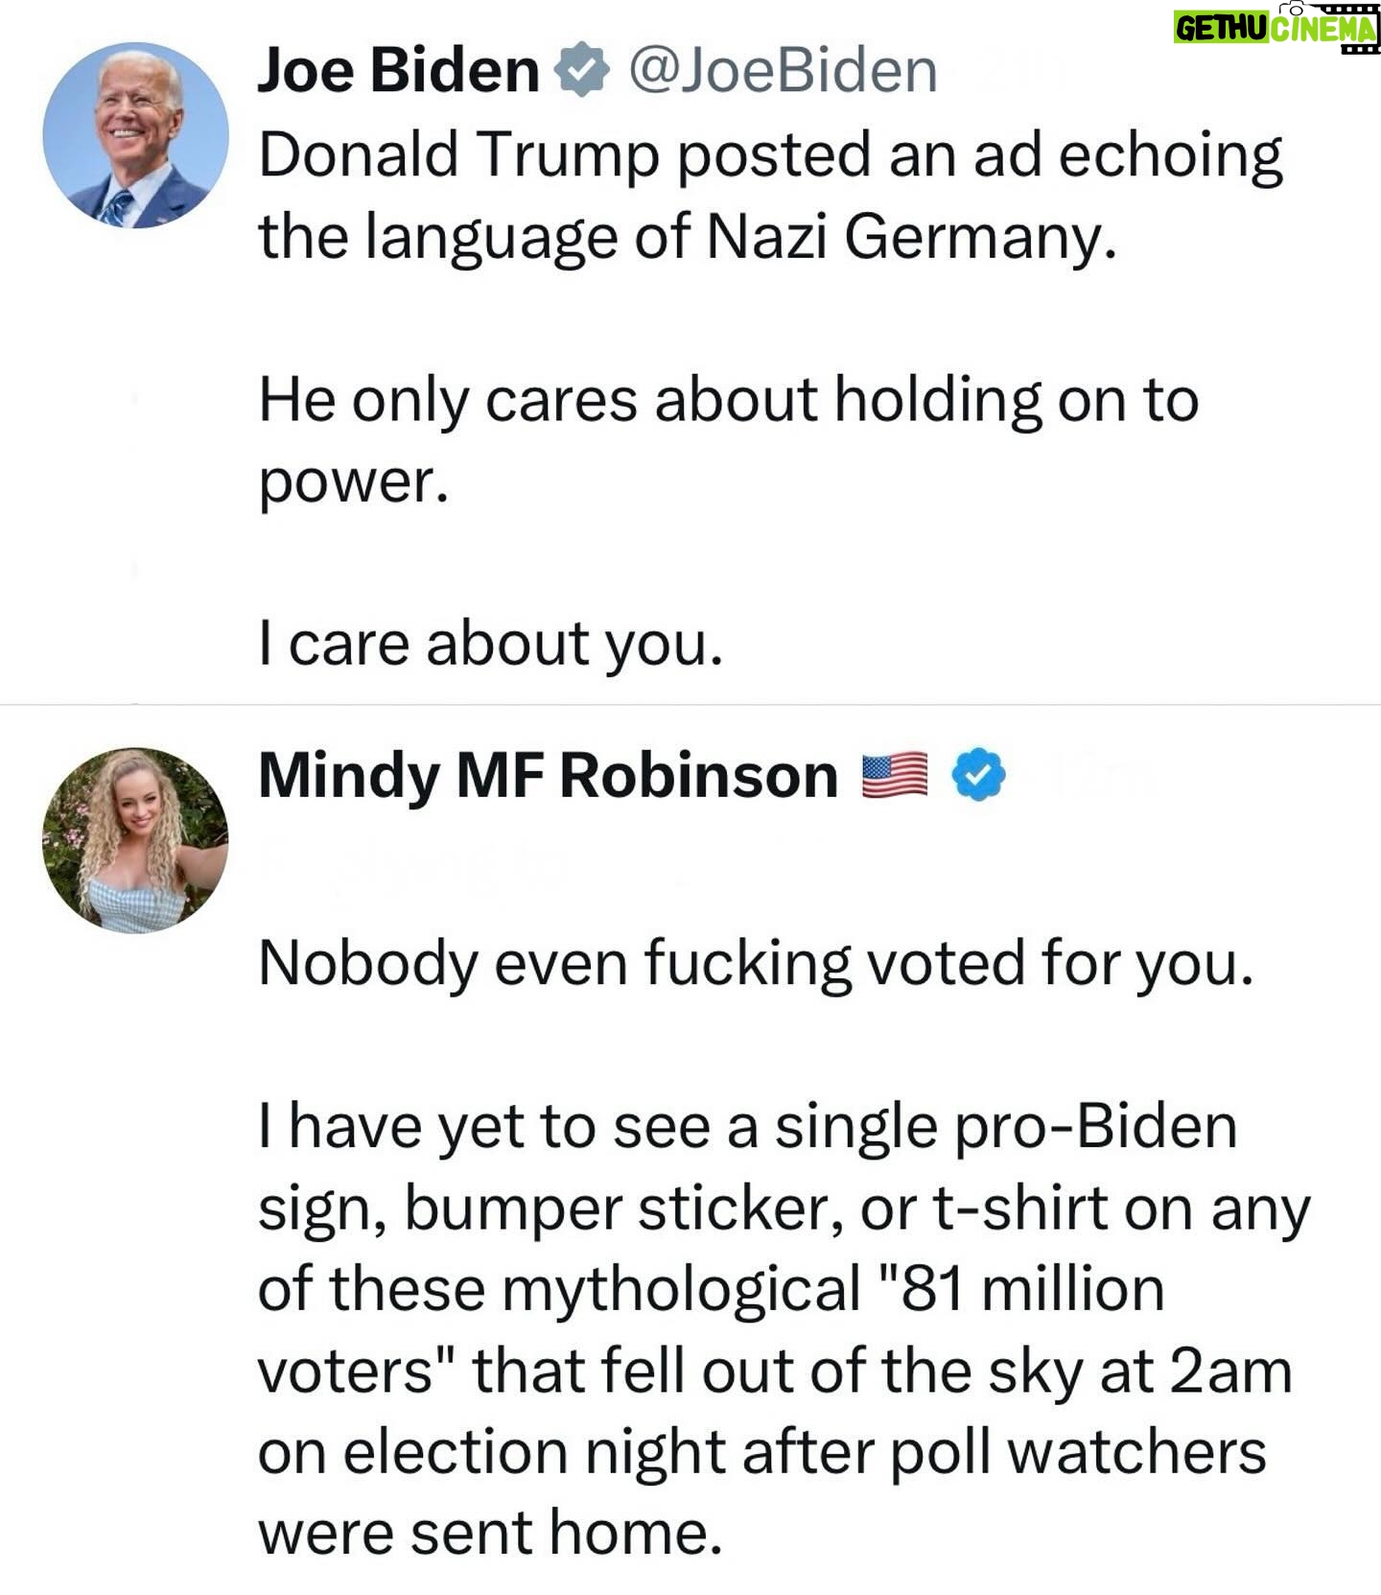This screenshot has height=1595, width=1381.
Task: Click the "I care about you." line
Action: click(490, 645)
